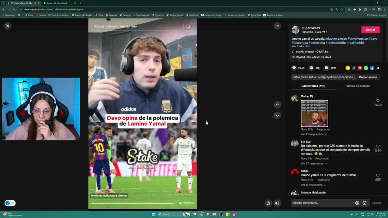388x218 pixels.
Task: Get embed code with the embed icon
Action: pyautogui.click(x=354, y=68)
